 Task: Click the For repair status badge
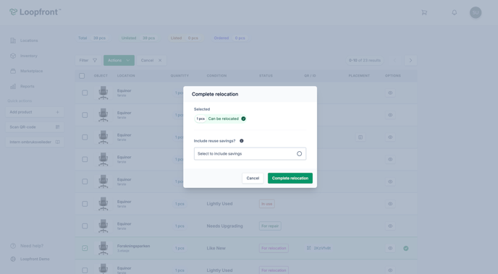coord(270,226)
